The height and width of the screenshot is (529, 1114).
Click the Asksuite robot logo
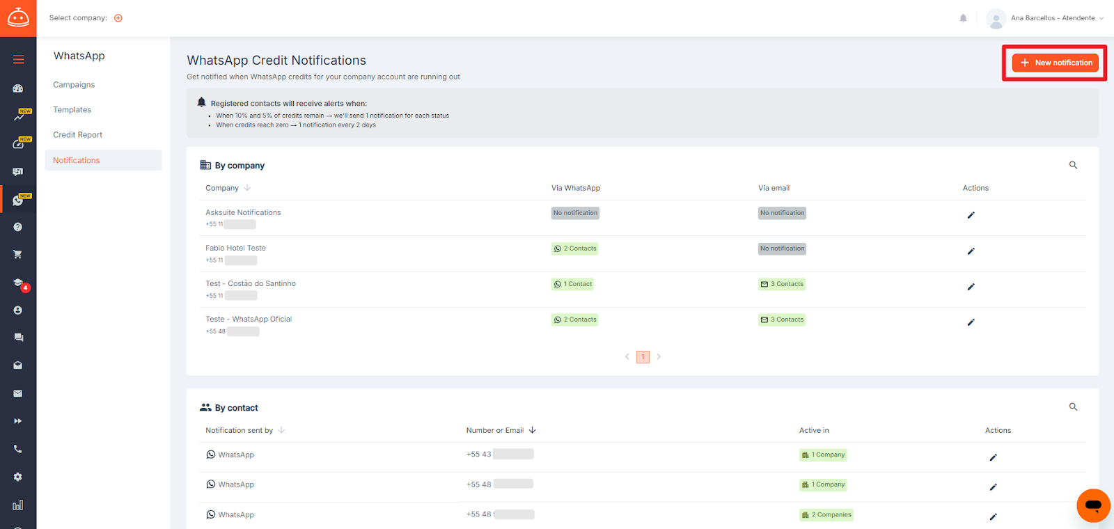pos(18,17)
